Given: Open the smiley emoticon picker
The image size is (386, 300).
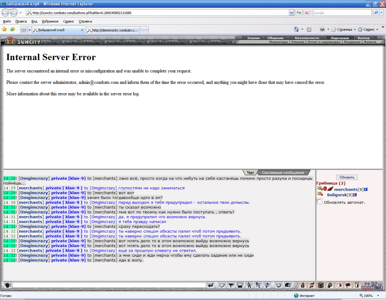Looking at the screenshot, I should coord(279,285).
